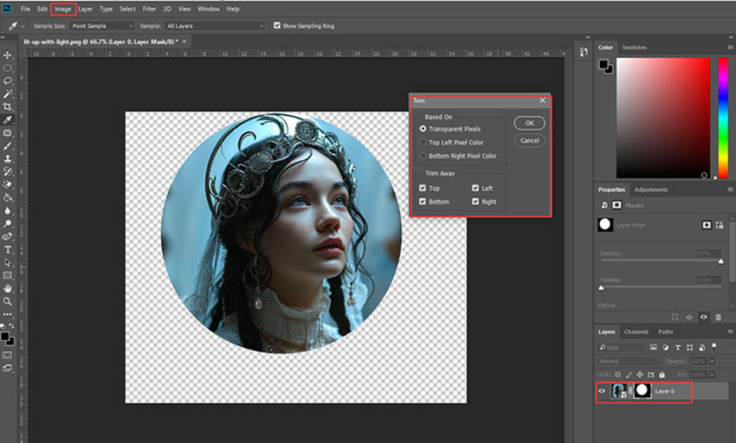Select the Blur tool
Screen dimensions: 736x443
point(8,211)
